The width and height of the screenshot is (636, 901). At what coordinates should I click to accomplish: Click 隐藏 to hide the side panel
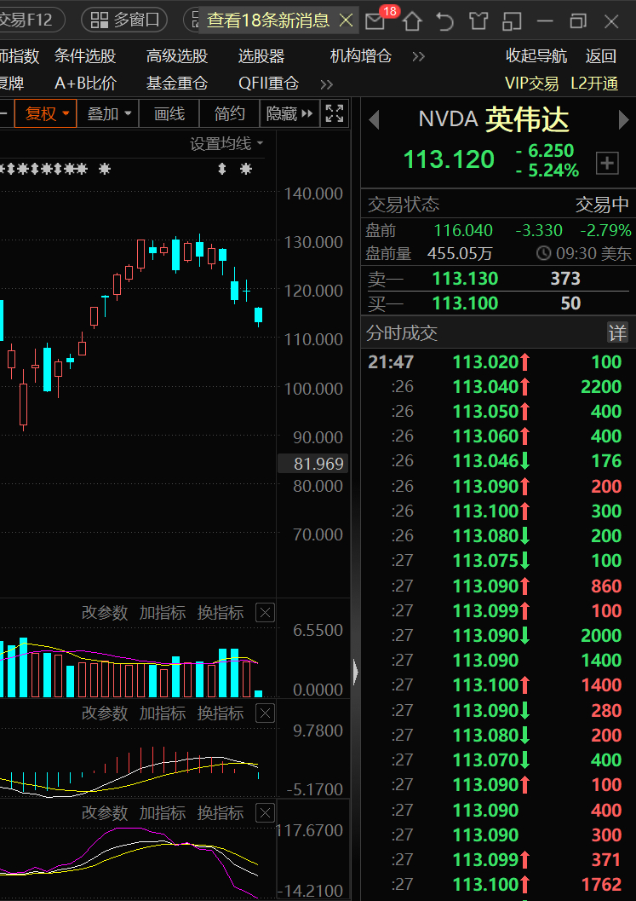(x=289, y=113)
